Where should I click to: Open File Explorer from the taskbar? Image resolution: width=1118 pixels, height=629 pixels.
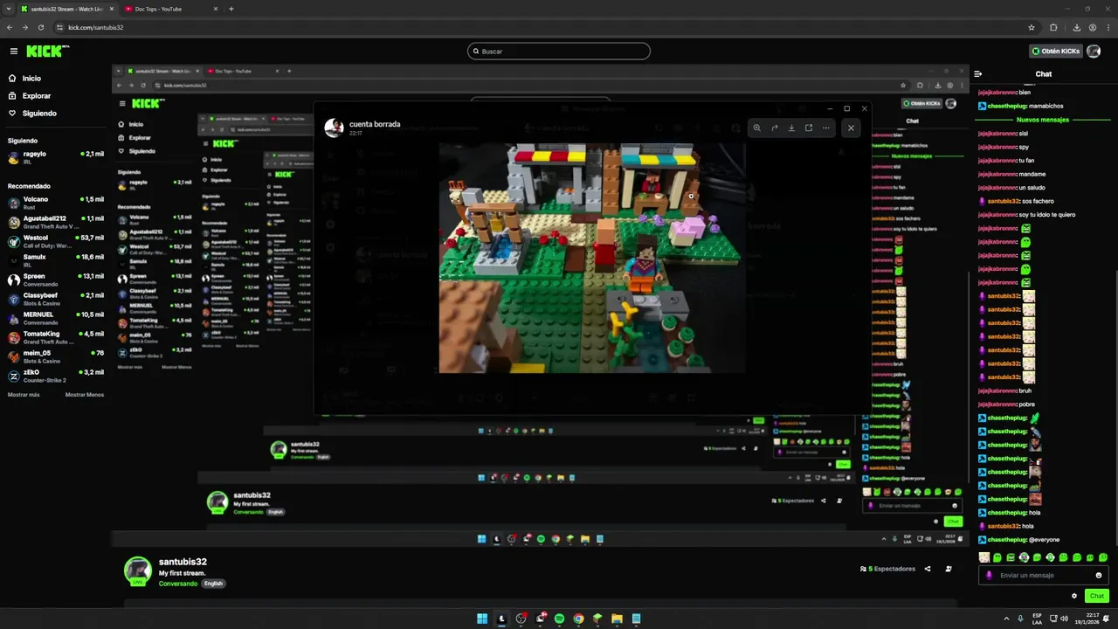point(617,619)
